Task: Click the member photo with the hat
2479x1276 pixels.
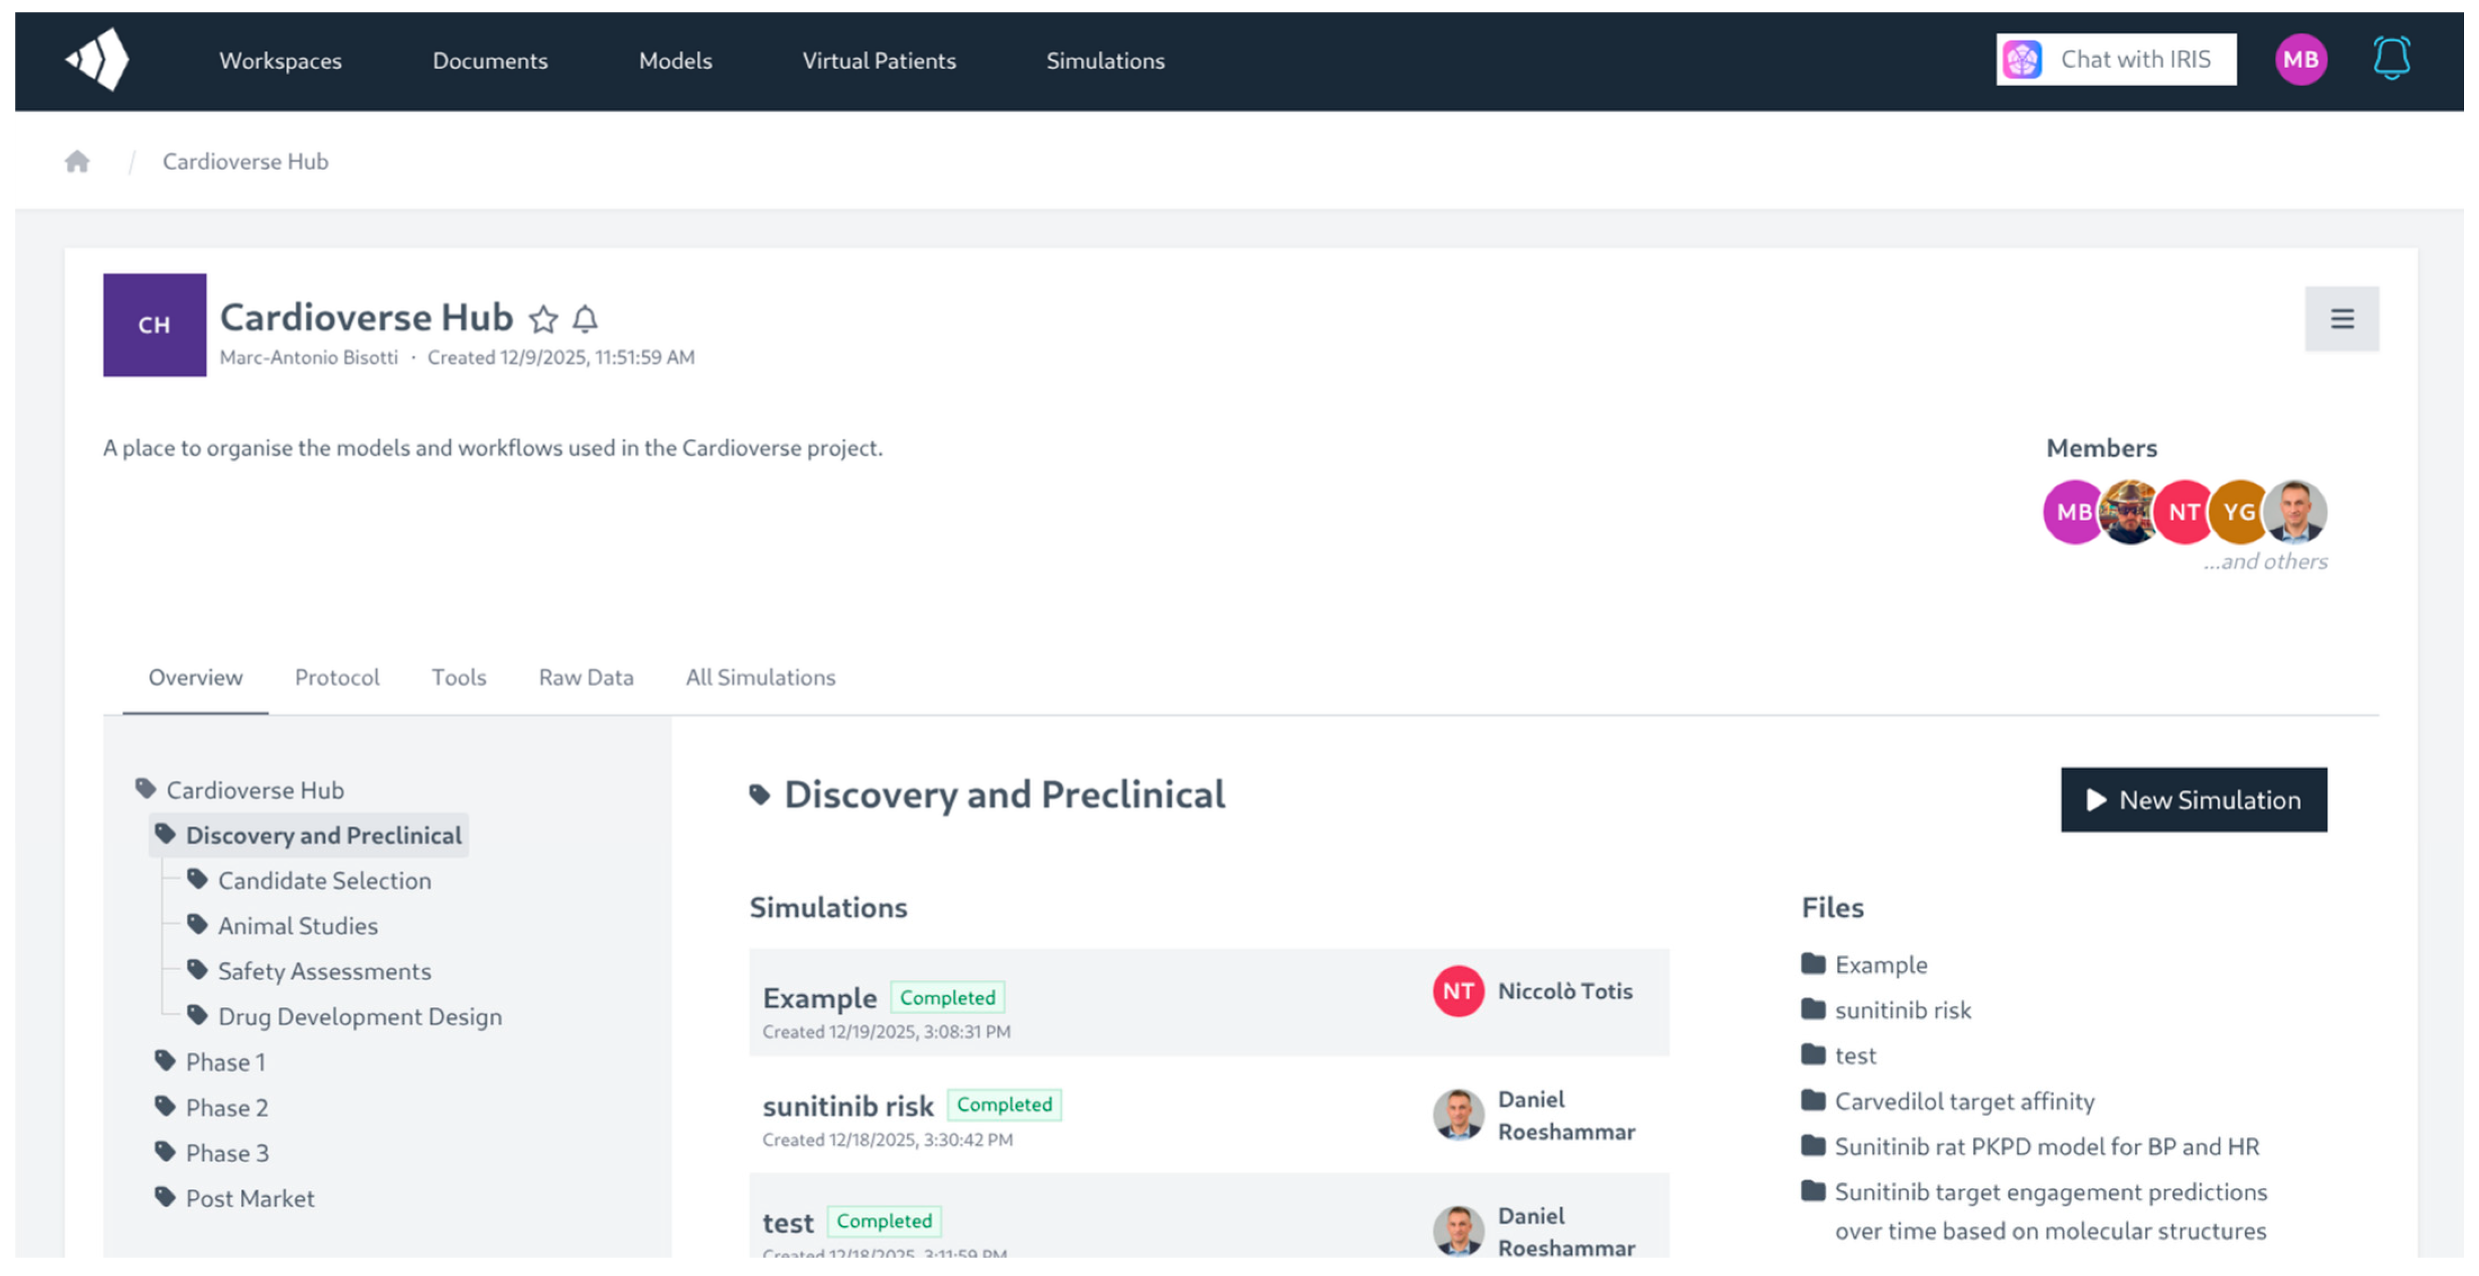Action: pyautogui.click(x=2128, y=512)
